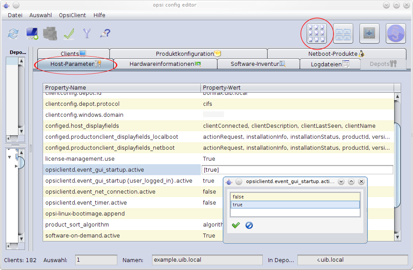
Task: Select the depot groups view icon
Action: (x=343, y=33)
